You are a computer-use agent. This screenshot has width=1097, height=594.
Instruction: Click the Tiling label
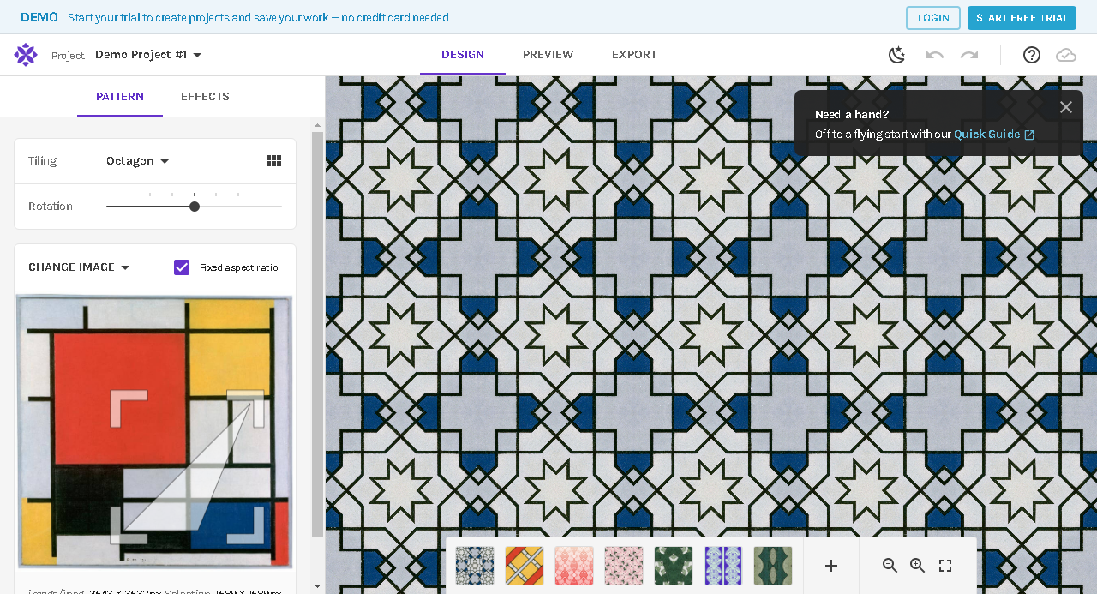pyautogui.click(x=43, y=161)
